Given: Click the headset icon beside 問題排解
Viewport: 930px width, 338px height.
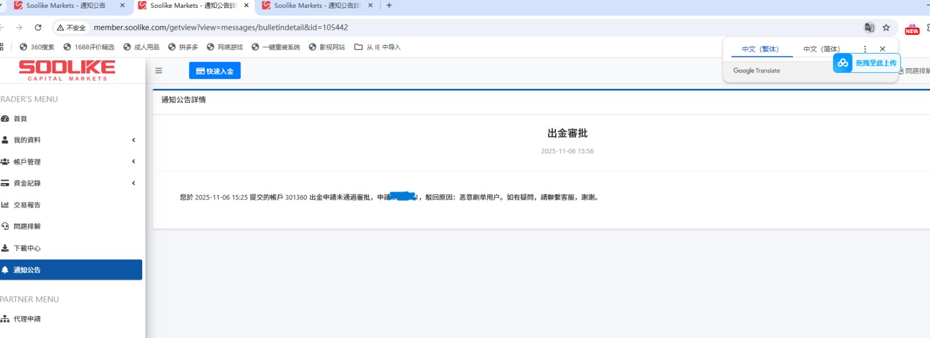Looking at the screenshot, I should coord(5,226).
